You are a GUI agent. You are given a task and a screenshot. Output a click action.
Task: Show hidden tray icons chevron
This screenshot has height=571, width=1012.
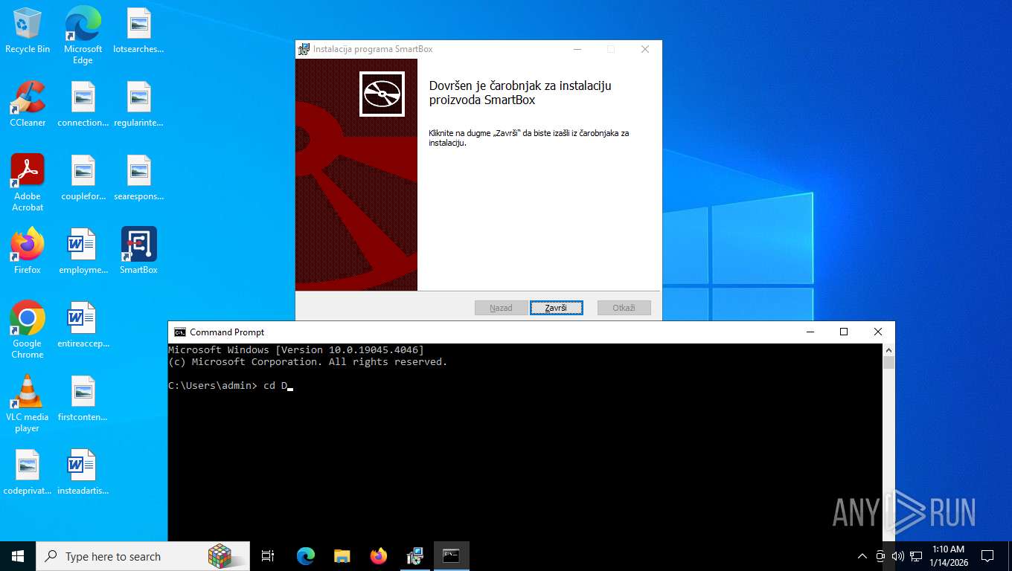click(x=862, y=556)
